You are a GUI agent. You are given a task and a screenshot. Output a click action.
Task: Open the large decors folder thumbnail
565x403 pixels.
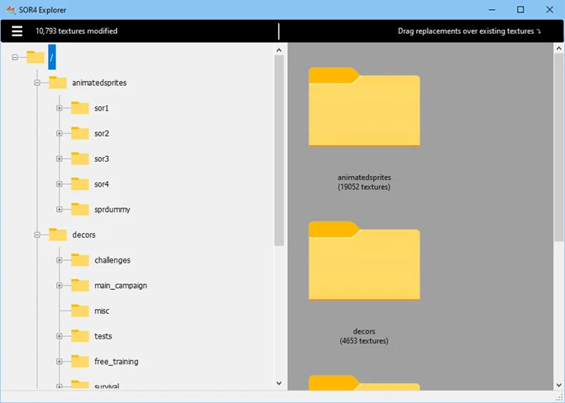pyautogui.click(x=364, y=261)
